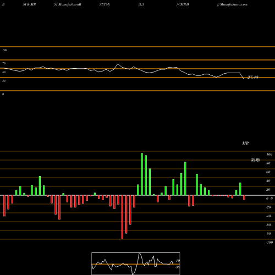Click the 27.48 RSI value label
The image size is (275, 275).
pyautogui.click(x=253, y=77)
